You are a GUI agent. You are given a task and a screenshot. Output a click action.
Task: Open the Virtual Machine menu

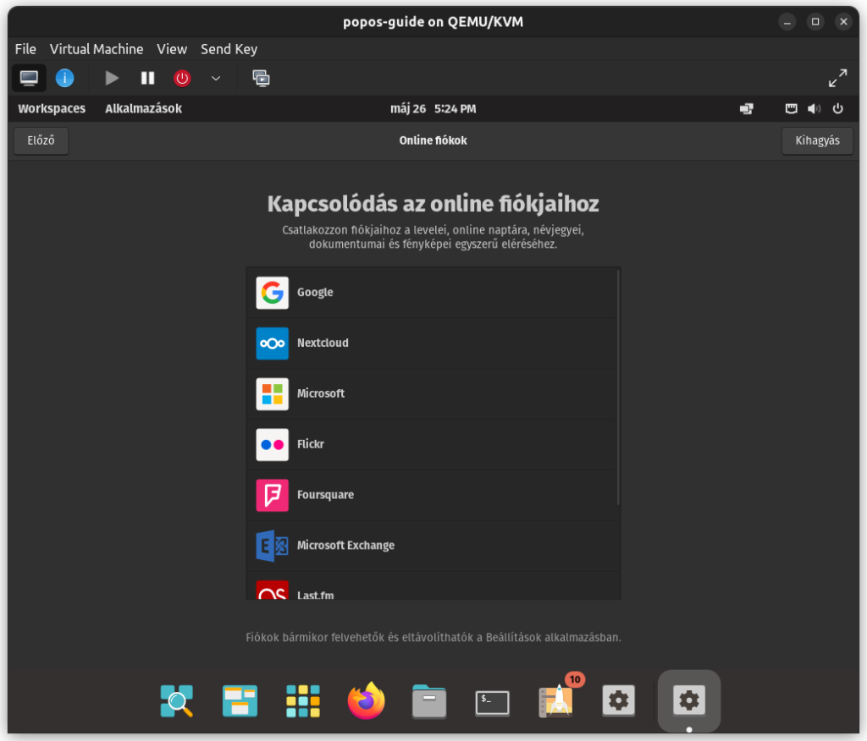point(97,49)
